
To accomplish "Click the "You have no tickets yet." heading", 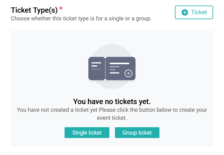I will click(x=112, y=102).
